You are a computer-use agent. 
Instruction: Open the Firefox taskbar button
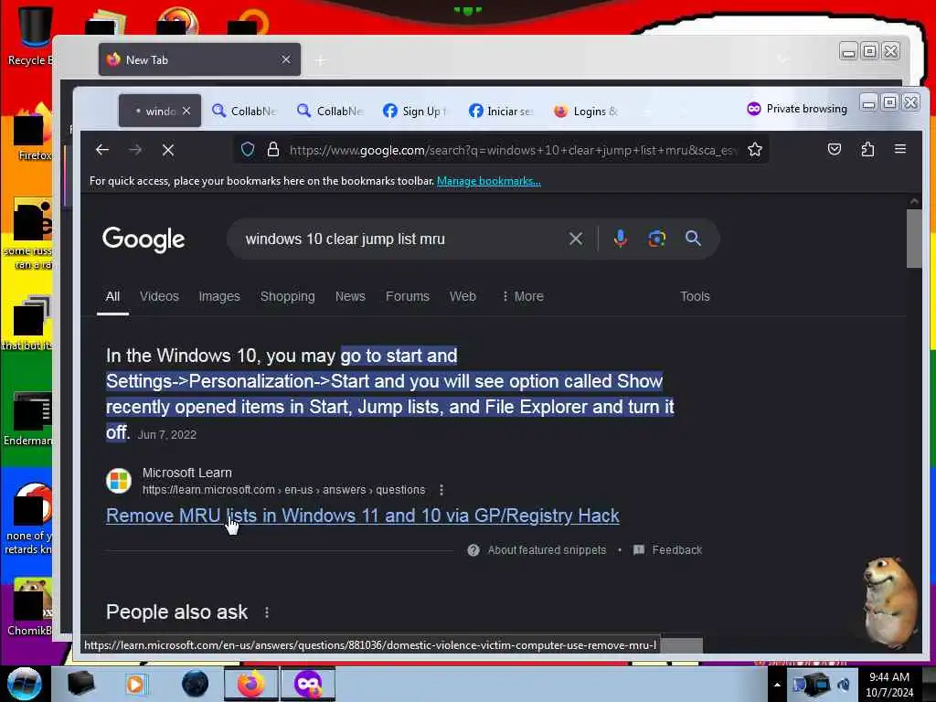250,684
